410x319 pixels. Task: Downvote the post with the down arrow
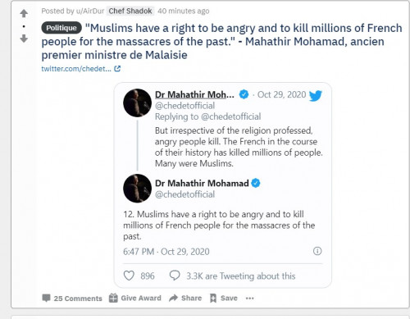(24, 39)
